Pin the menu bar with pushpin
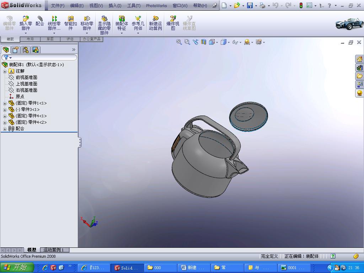The width and height of the screenshot is (364, 273). pyautogui.click(x=215, y=5)
